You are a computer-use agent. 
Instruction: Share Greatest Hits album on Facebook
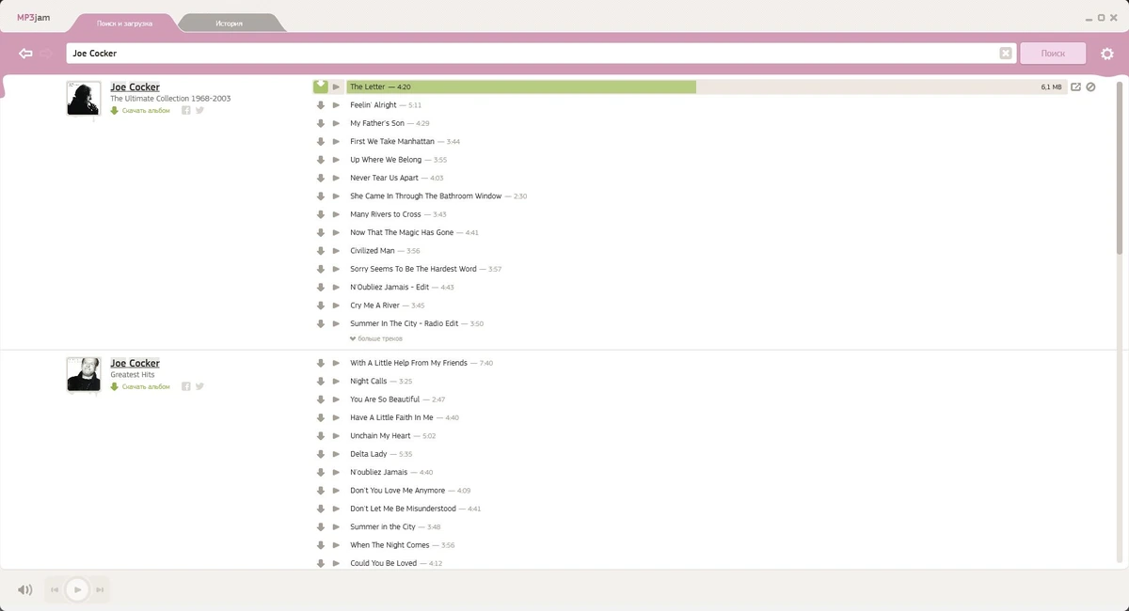pyautogui.click(x=186, y=386)
